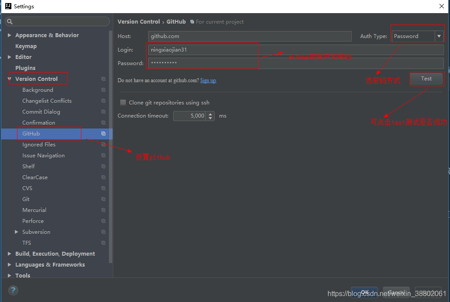Viewport: 450px width, 302px height.
Task: Select CVS settings page
Action: tap(27, 188)
